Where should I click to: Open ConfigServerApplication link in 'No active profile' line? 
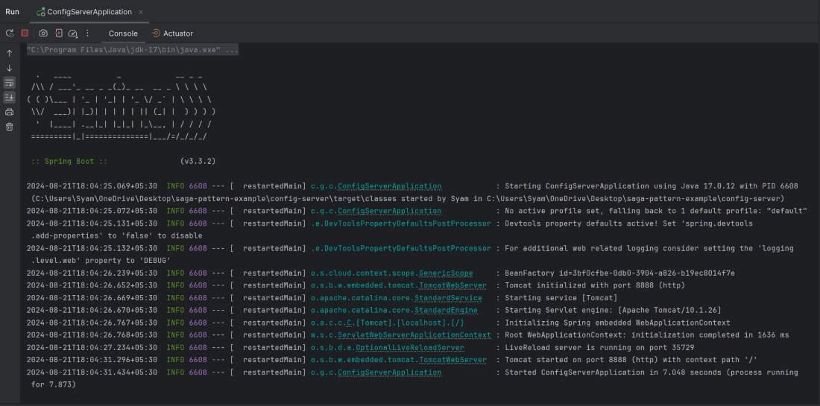(x=390, y=211)
